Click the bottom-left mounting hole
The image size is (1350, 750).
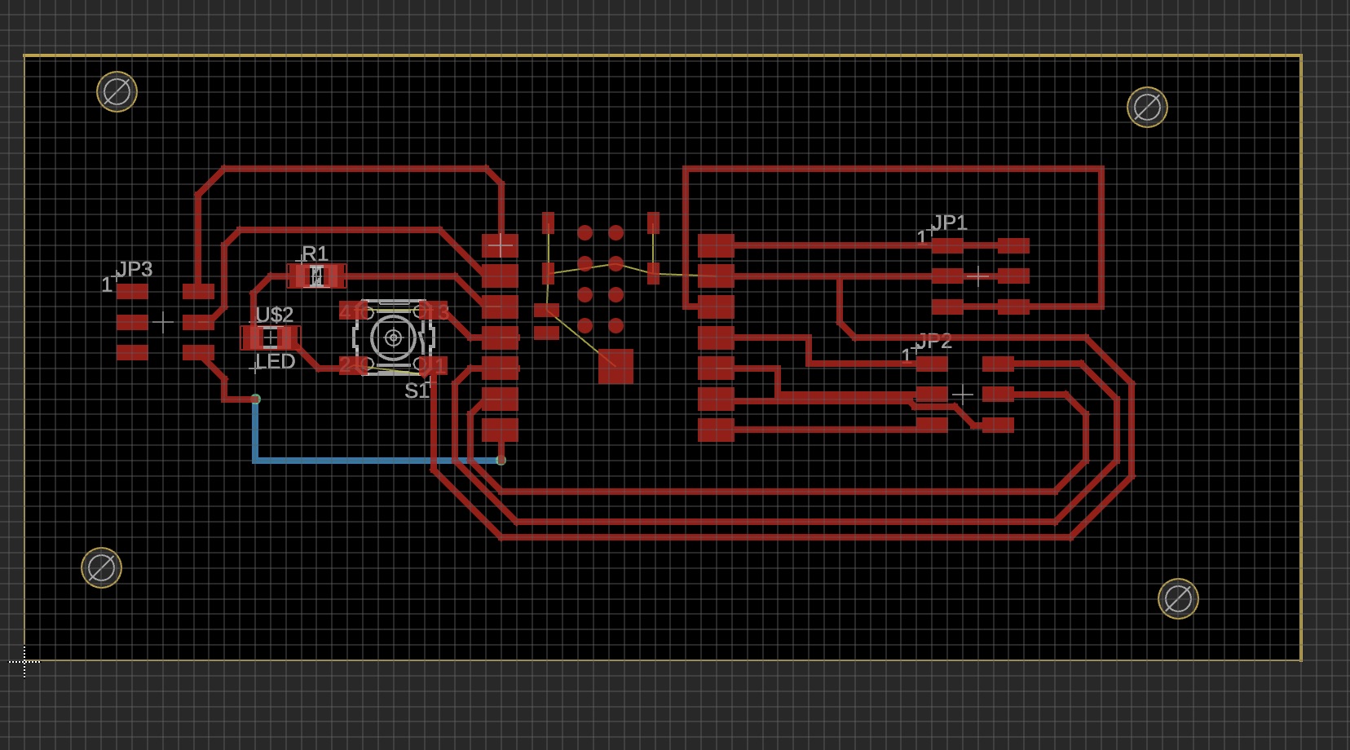click(101, 567)
